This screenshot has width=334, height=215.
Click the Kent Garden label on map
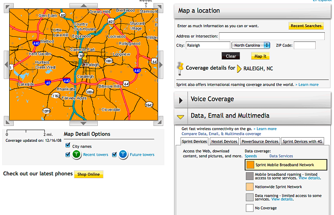tap(40, 54)
